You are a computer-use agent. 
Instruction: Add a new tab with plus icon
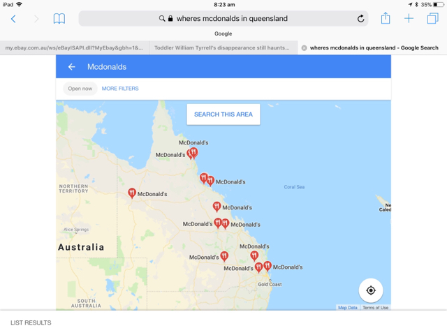point(409,19)
